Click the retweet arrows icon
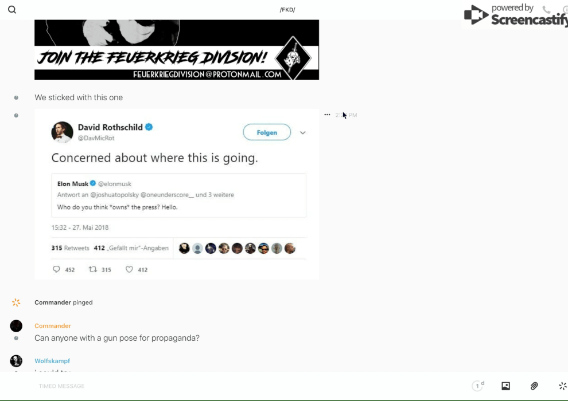Image resolution: width=568 pixels, height=401 pixels. click(93, 269)
